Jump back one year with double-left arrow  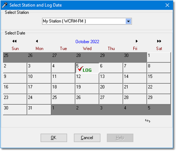(14, 41)
